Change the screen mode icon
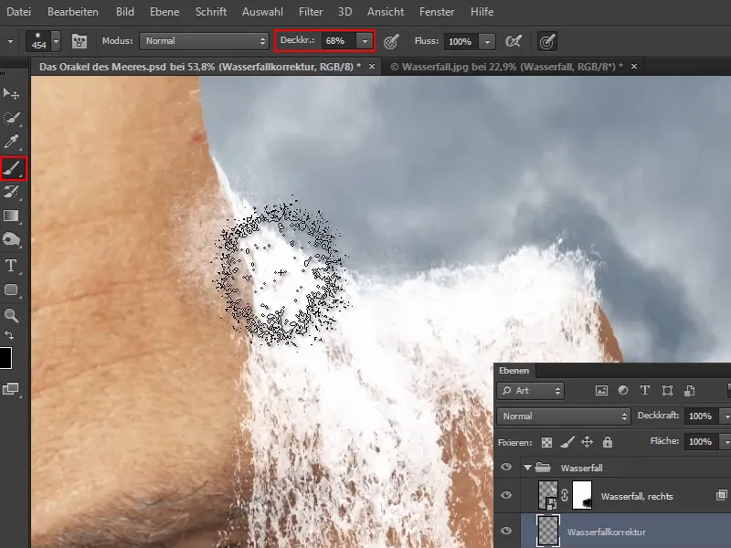Screen dimensions: 731x548 (10, 389)
